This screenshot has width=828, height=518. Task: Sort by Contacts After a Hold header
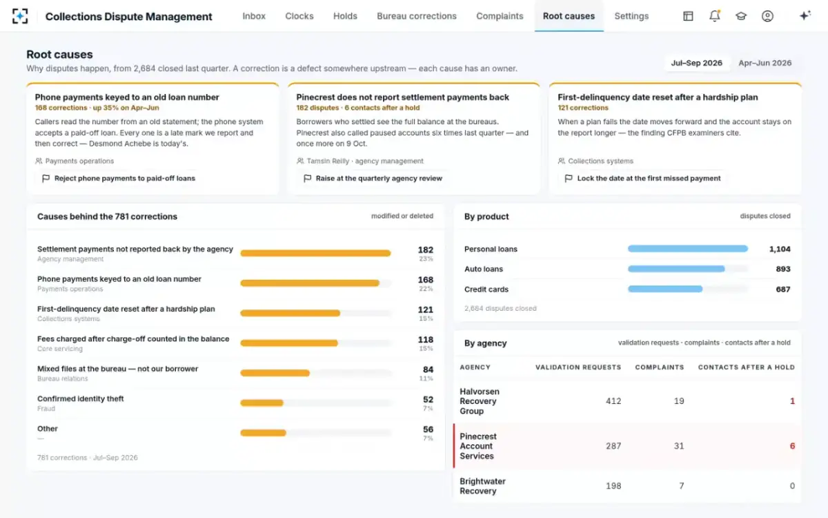click(747, 367)
